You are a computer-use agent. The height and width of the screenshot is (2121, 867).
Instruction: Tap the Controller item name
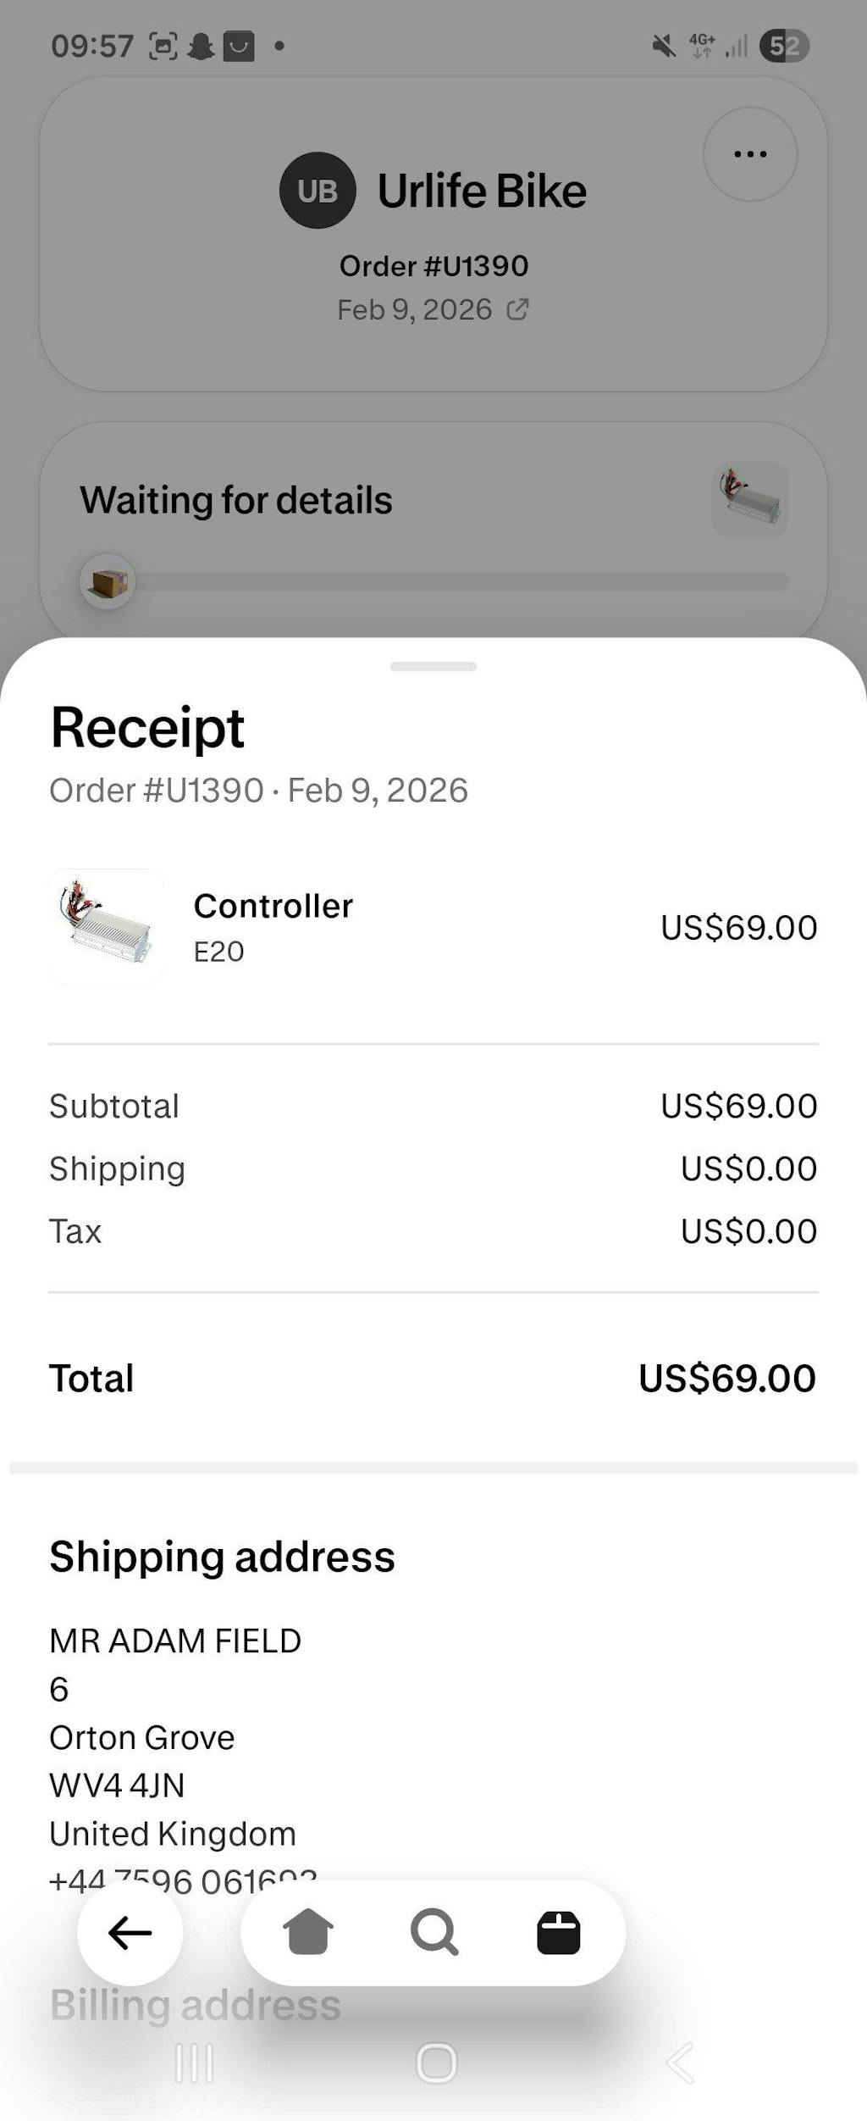(x=273, y=906)
